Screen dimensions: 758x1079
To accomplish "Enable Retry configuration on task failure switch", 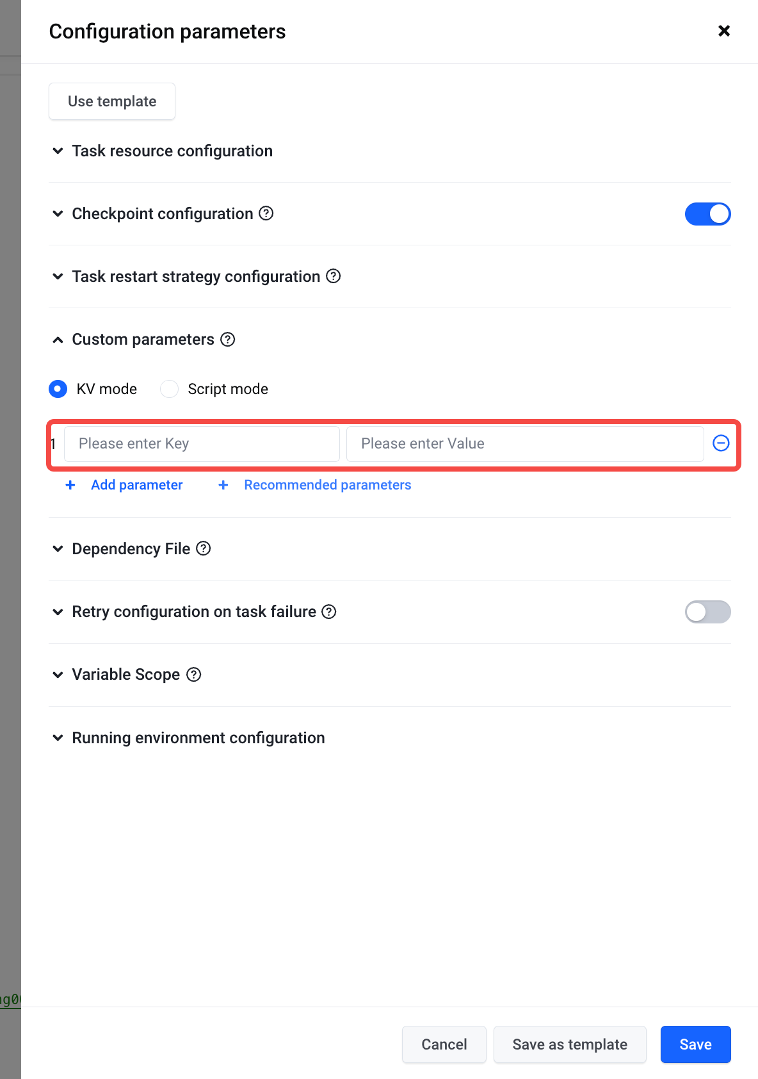I will point(708,612).
